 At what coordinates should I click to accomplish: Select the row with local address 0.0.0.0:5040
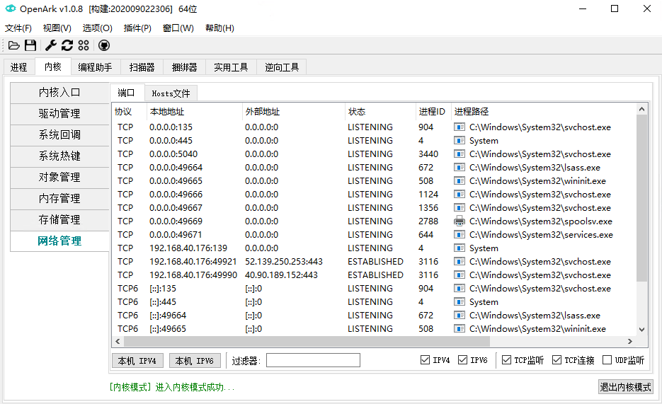[375, 154]
